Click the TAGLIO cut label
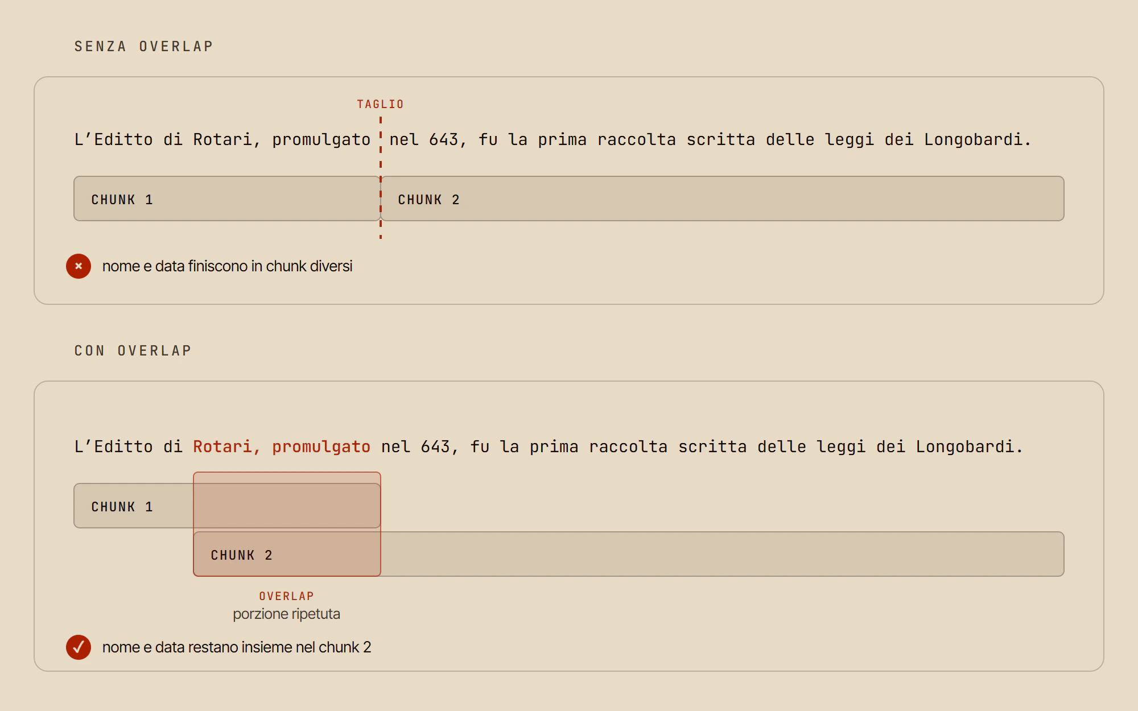The height and width of the screenshot is (711, 1138). click(380, 104)
